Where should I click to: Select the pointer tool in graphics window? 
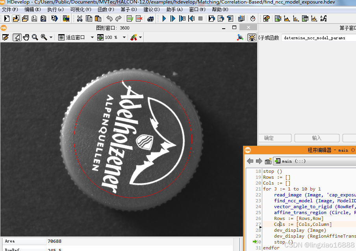17,37
